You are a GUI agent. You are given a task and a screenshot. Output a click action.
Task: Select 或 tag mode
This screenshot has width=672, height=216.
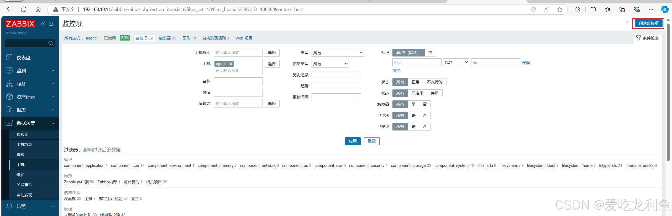[x=430, y=53]
